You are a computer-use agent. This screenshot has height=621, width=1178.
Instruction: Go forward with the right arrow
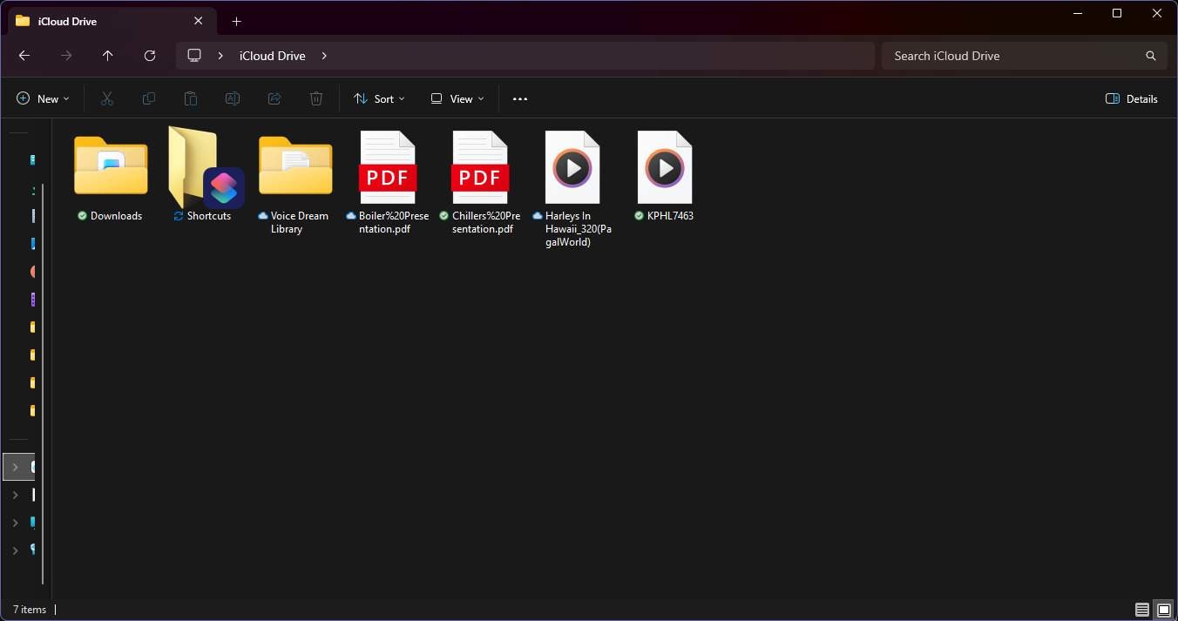pos(66,56)
